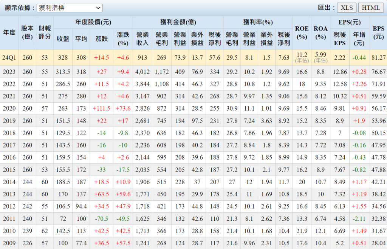Click the 年增(元) column header
This screenshot has height=249, width=387.
359,38
